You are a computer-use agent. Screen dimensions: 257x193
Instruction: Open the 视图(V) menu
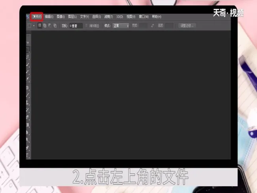coord(131,17)
